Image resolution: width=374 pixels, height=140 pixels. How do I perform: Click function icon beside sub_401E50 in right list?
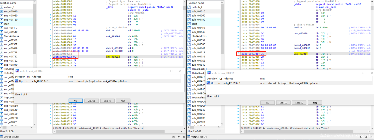tap(190, 114)
